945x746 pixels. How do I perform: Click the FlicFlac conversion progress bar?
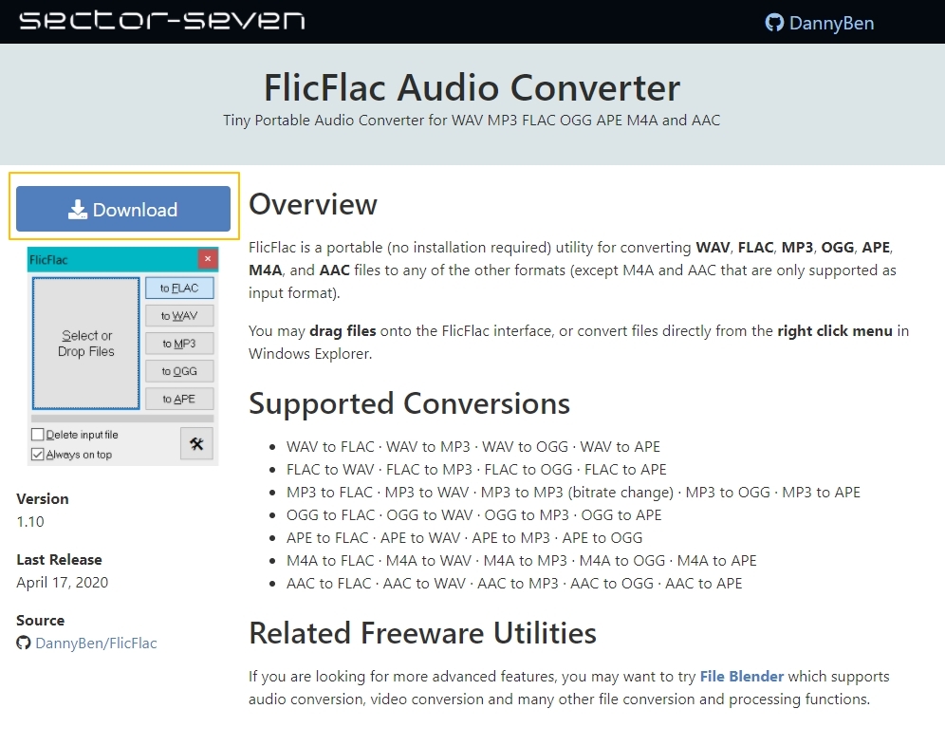[122, 419]
